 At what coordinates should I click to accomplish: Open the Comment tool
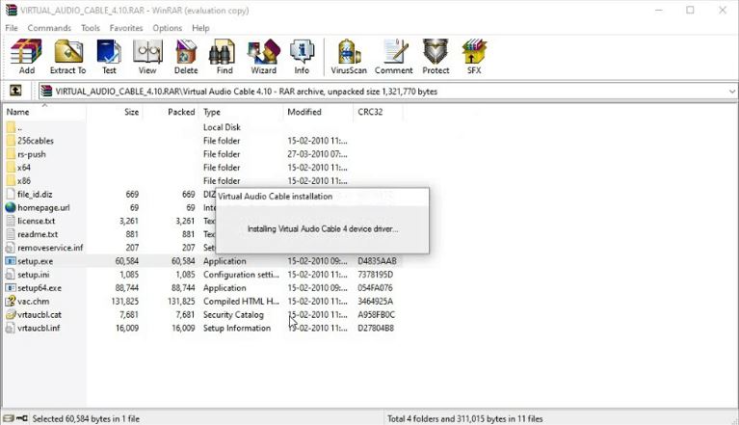393,57
